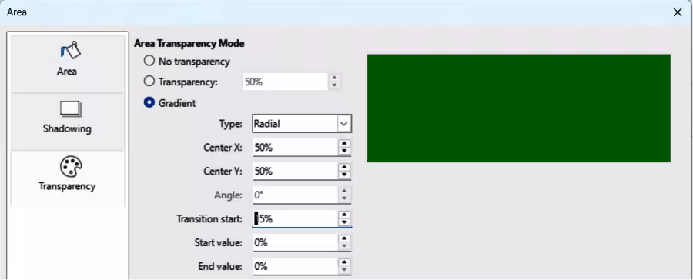Decrease the Transparency percentage spinner
This screenshot has width=693, height=280.
335,85
